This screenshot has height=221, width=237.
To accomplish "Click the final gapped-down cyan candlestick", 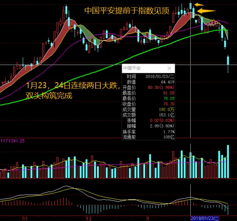I will pyautogui.click(x=228, y=61).
